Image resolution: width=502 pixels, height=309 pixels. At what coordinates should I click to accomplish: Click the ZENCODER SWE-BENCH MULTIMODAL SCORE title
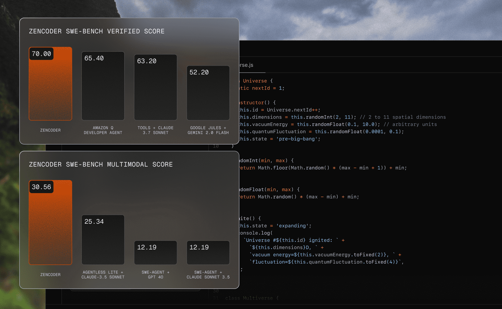point(101,164)
